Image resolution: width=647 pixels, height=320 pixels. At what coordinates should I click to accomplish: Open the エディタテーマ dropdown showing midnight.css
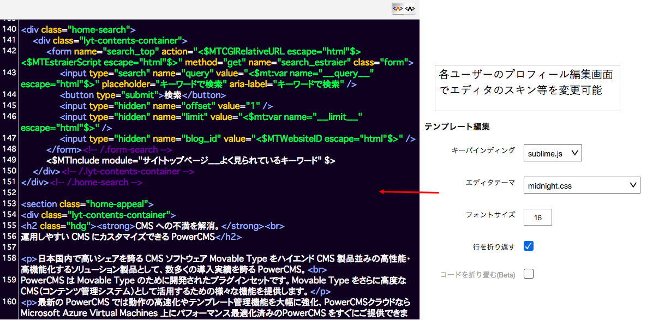coord(582,185)
